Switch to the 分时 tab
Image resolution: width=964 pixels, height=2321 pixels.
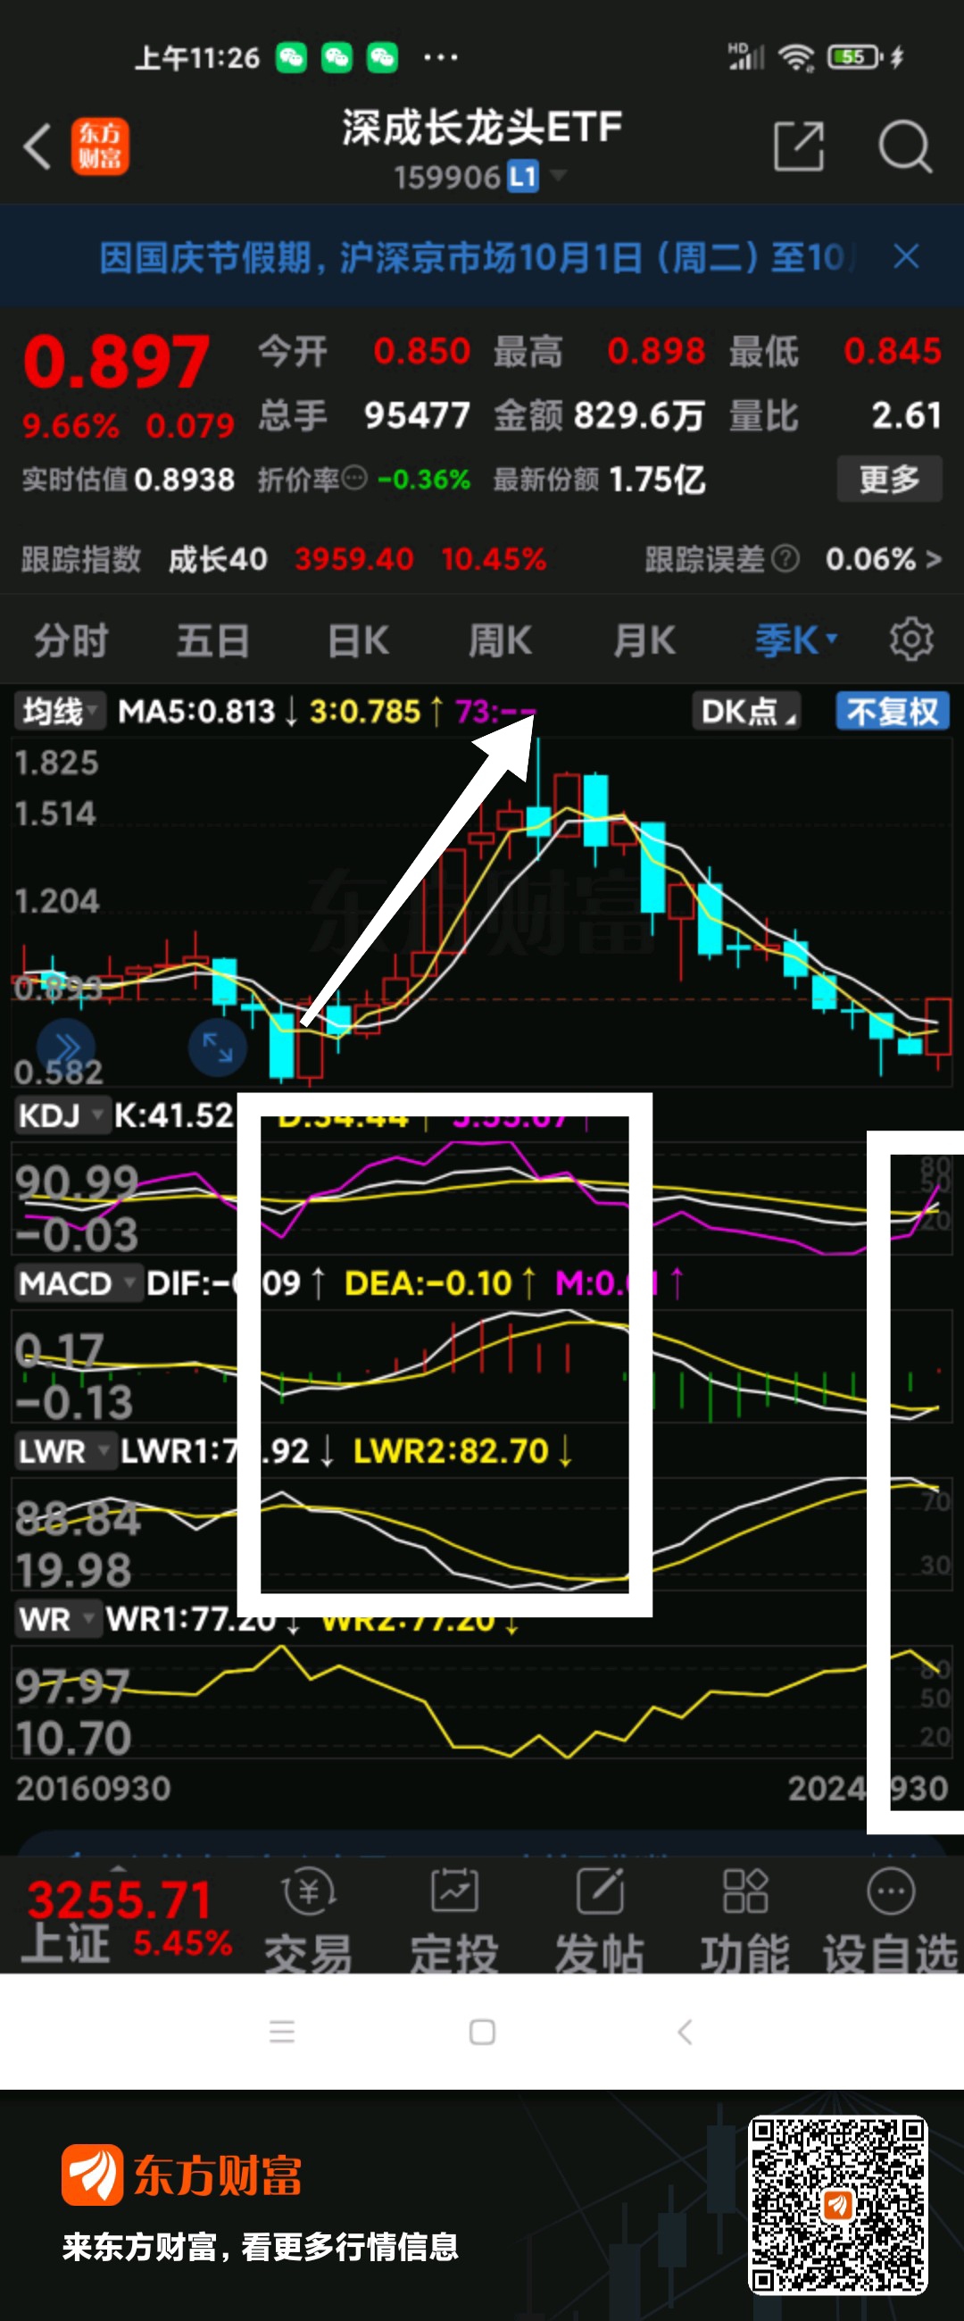(x=71, y=640)
